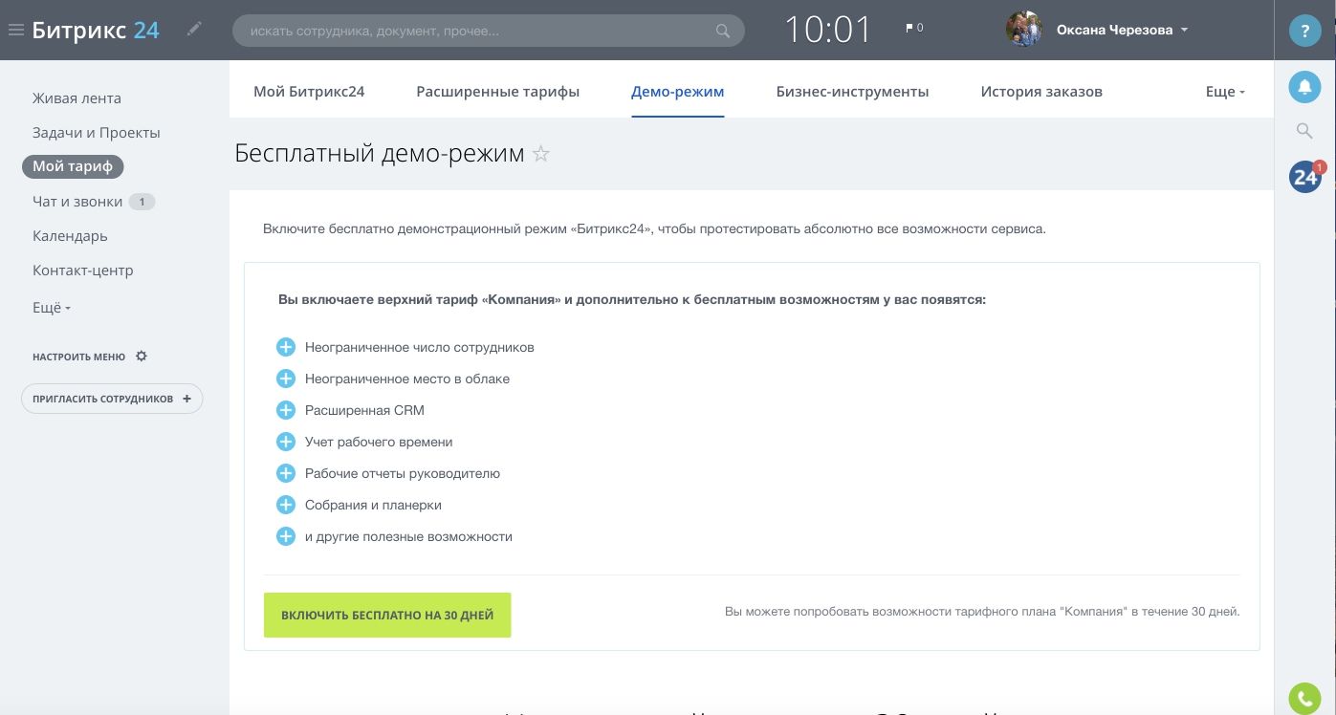Click Пригласить сотрудников in the sidebar
Viewport: 1336px width, 715px height.
[112, 399]
